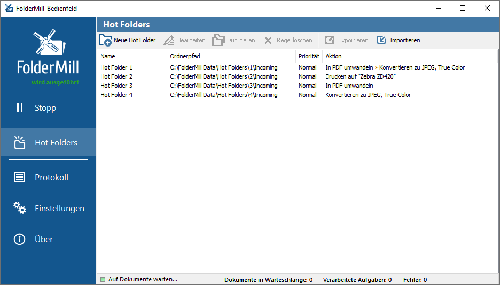This screenshot has height=285, width=500.
Task: Click the Bearbeiten pencil icon
Action: point(169,40)
